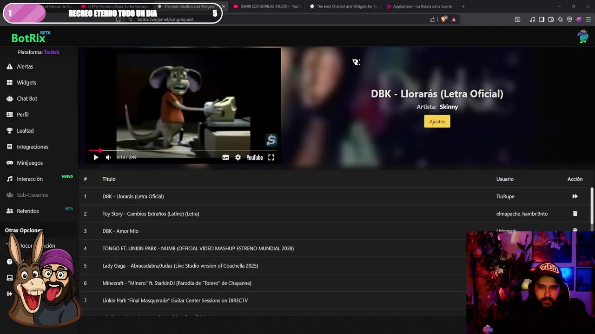
Task: Open Integraciones from the sidebar
Action: pos(32,147)
